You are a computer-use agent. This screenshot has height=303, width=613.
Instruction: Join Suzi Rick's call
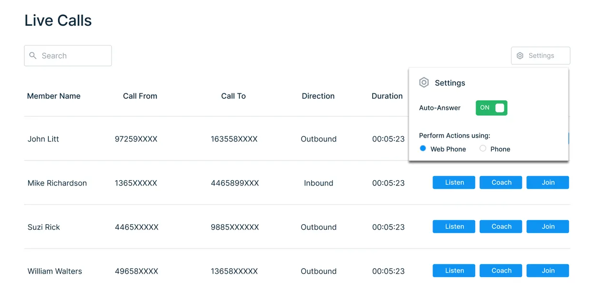(x=547, y=226)
